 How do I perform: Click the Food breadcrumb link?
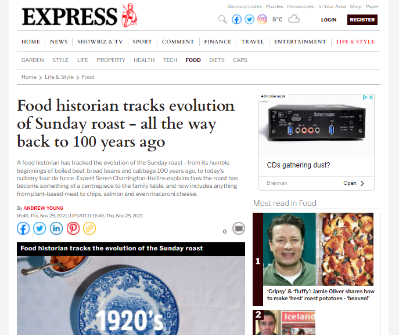(x=88, y=77)
